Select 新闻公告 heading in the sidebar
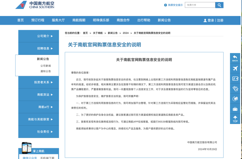 [x=43, y=59]
